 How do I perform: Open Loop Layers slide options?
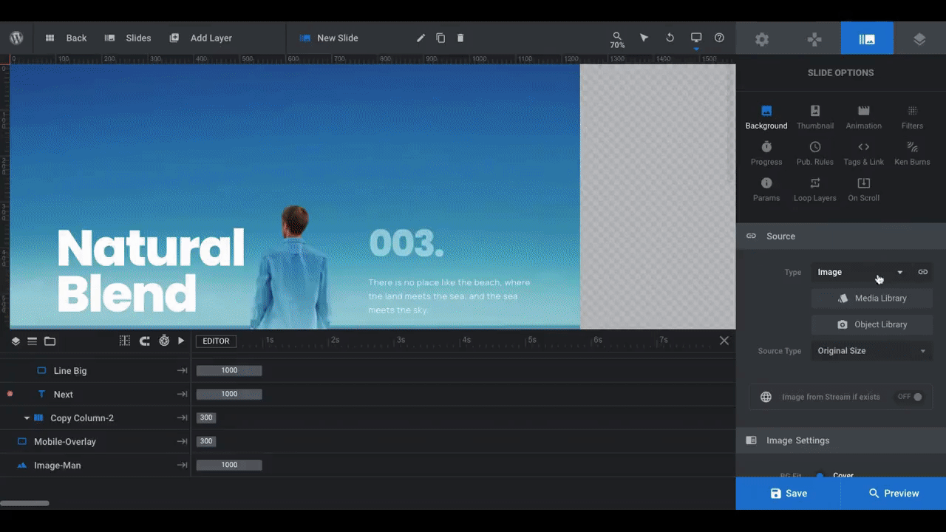[x=815, y=190]
